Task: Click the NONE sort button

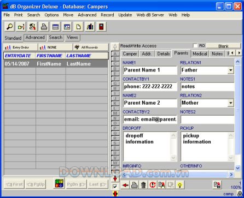Action: click(55, 47)
